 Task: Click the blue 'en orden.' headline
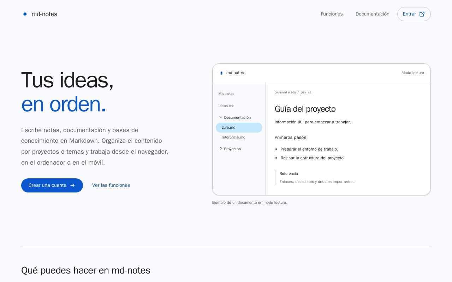pos(64,105)
